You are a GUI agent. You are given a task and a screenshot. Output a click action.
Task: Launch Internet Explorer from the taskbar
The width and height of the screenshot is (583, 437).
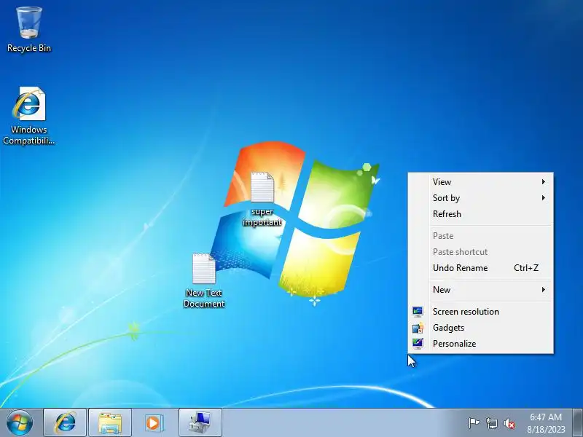pyautogui.click(x=65, y=423)
